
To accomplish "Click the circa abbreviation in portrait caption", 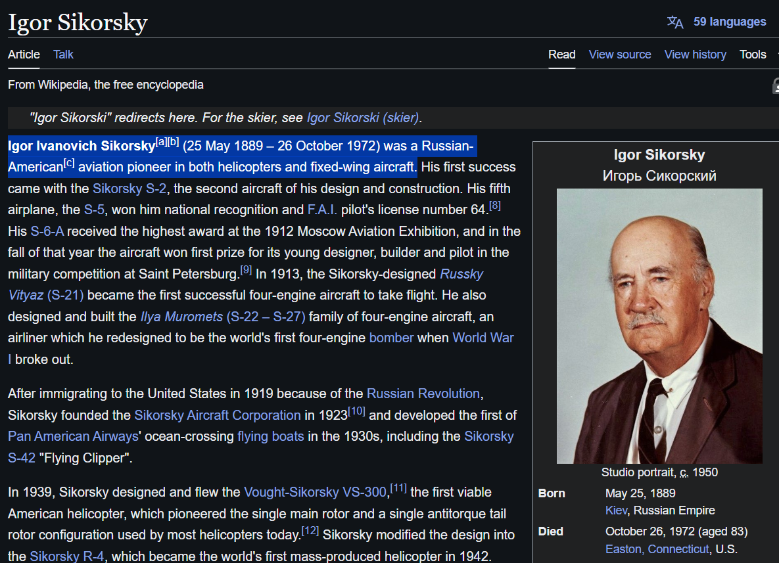I will [x=684, y=472].
